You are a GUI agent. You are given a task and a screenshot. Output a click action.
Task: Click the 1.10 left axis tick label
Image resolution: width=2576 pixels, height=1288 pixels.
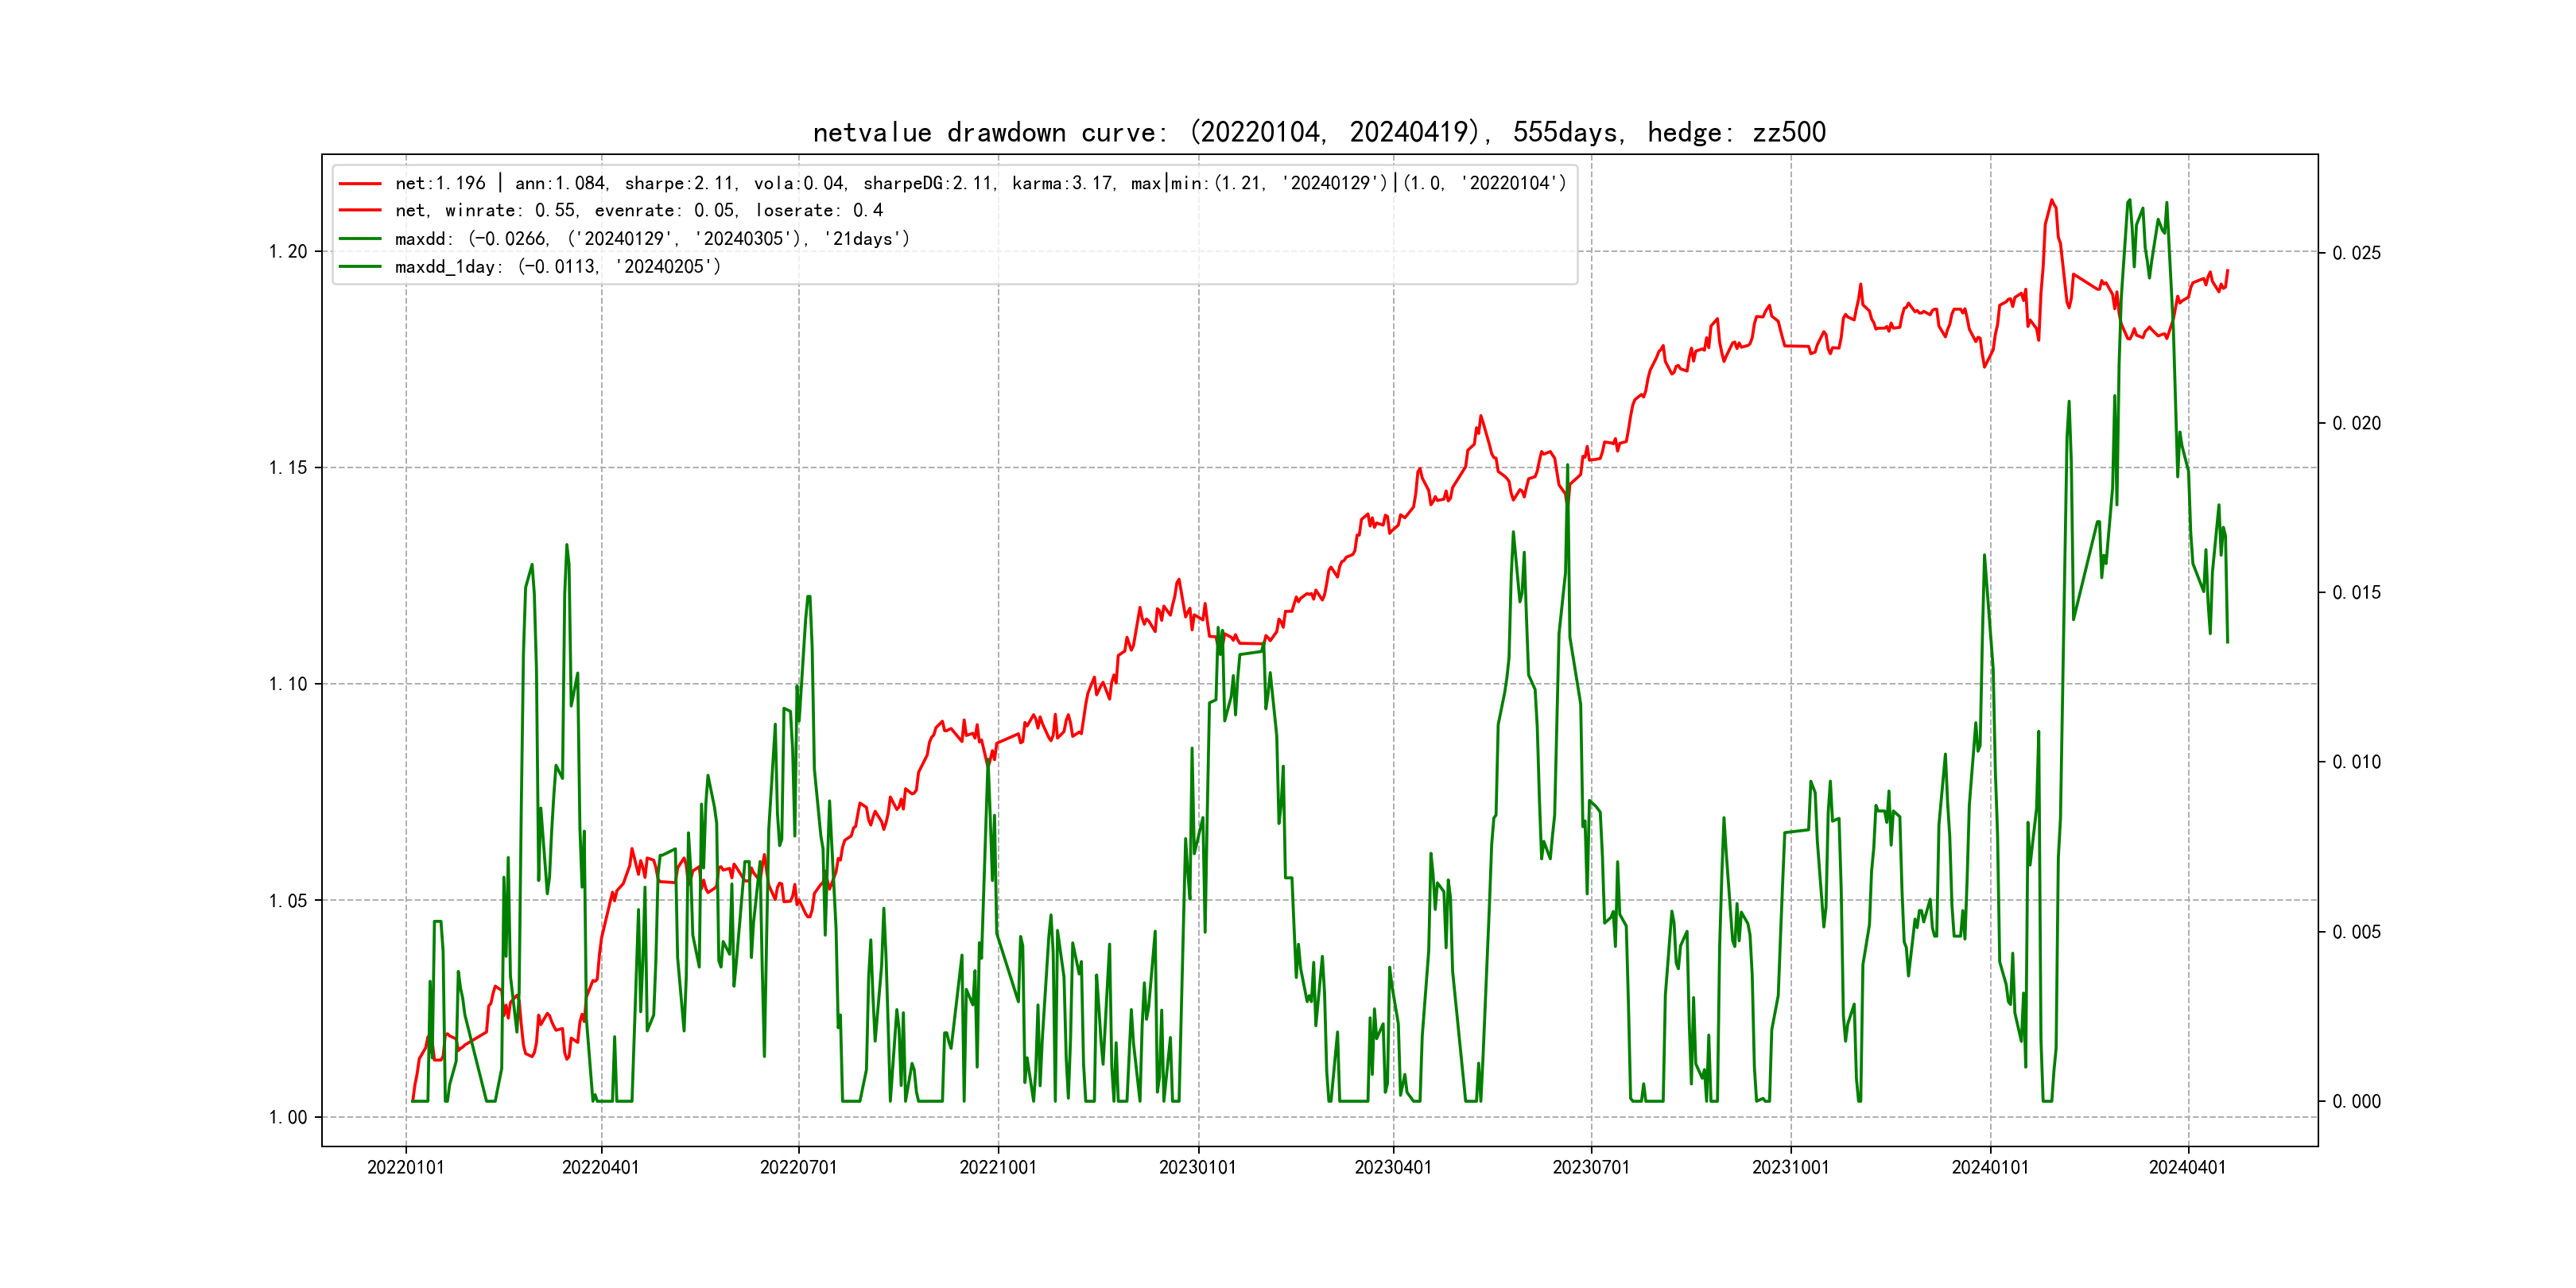(288, 685)
